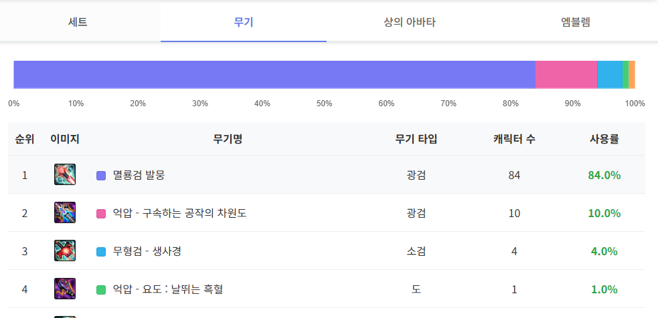Click the 무기 타입 column header

coord(416,140)
